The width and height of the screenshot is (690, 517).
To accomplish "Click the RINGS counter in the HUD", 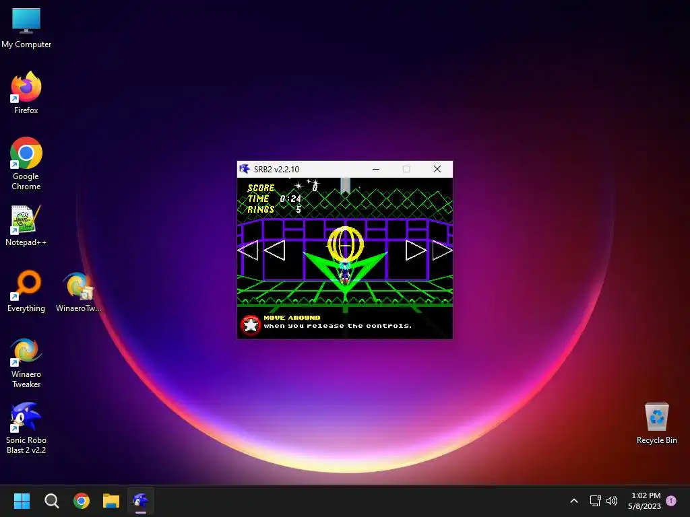I will coord(274,210).
